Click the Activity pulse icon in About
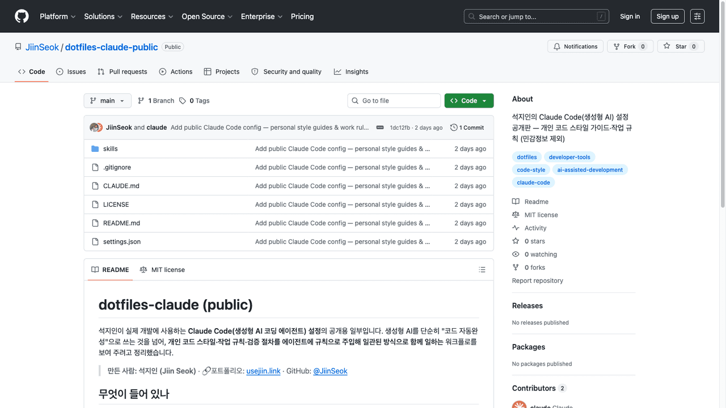The image size is (726, 408). [x=516, y=228]
